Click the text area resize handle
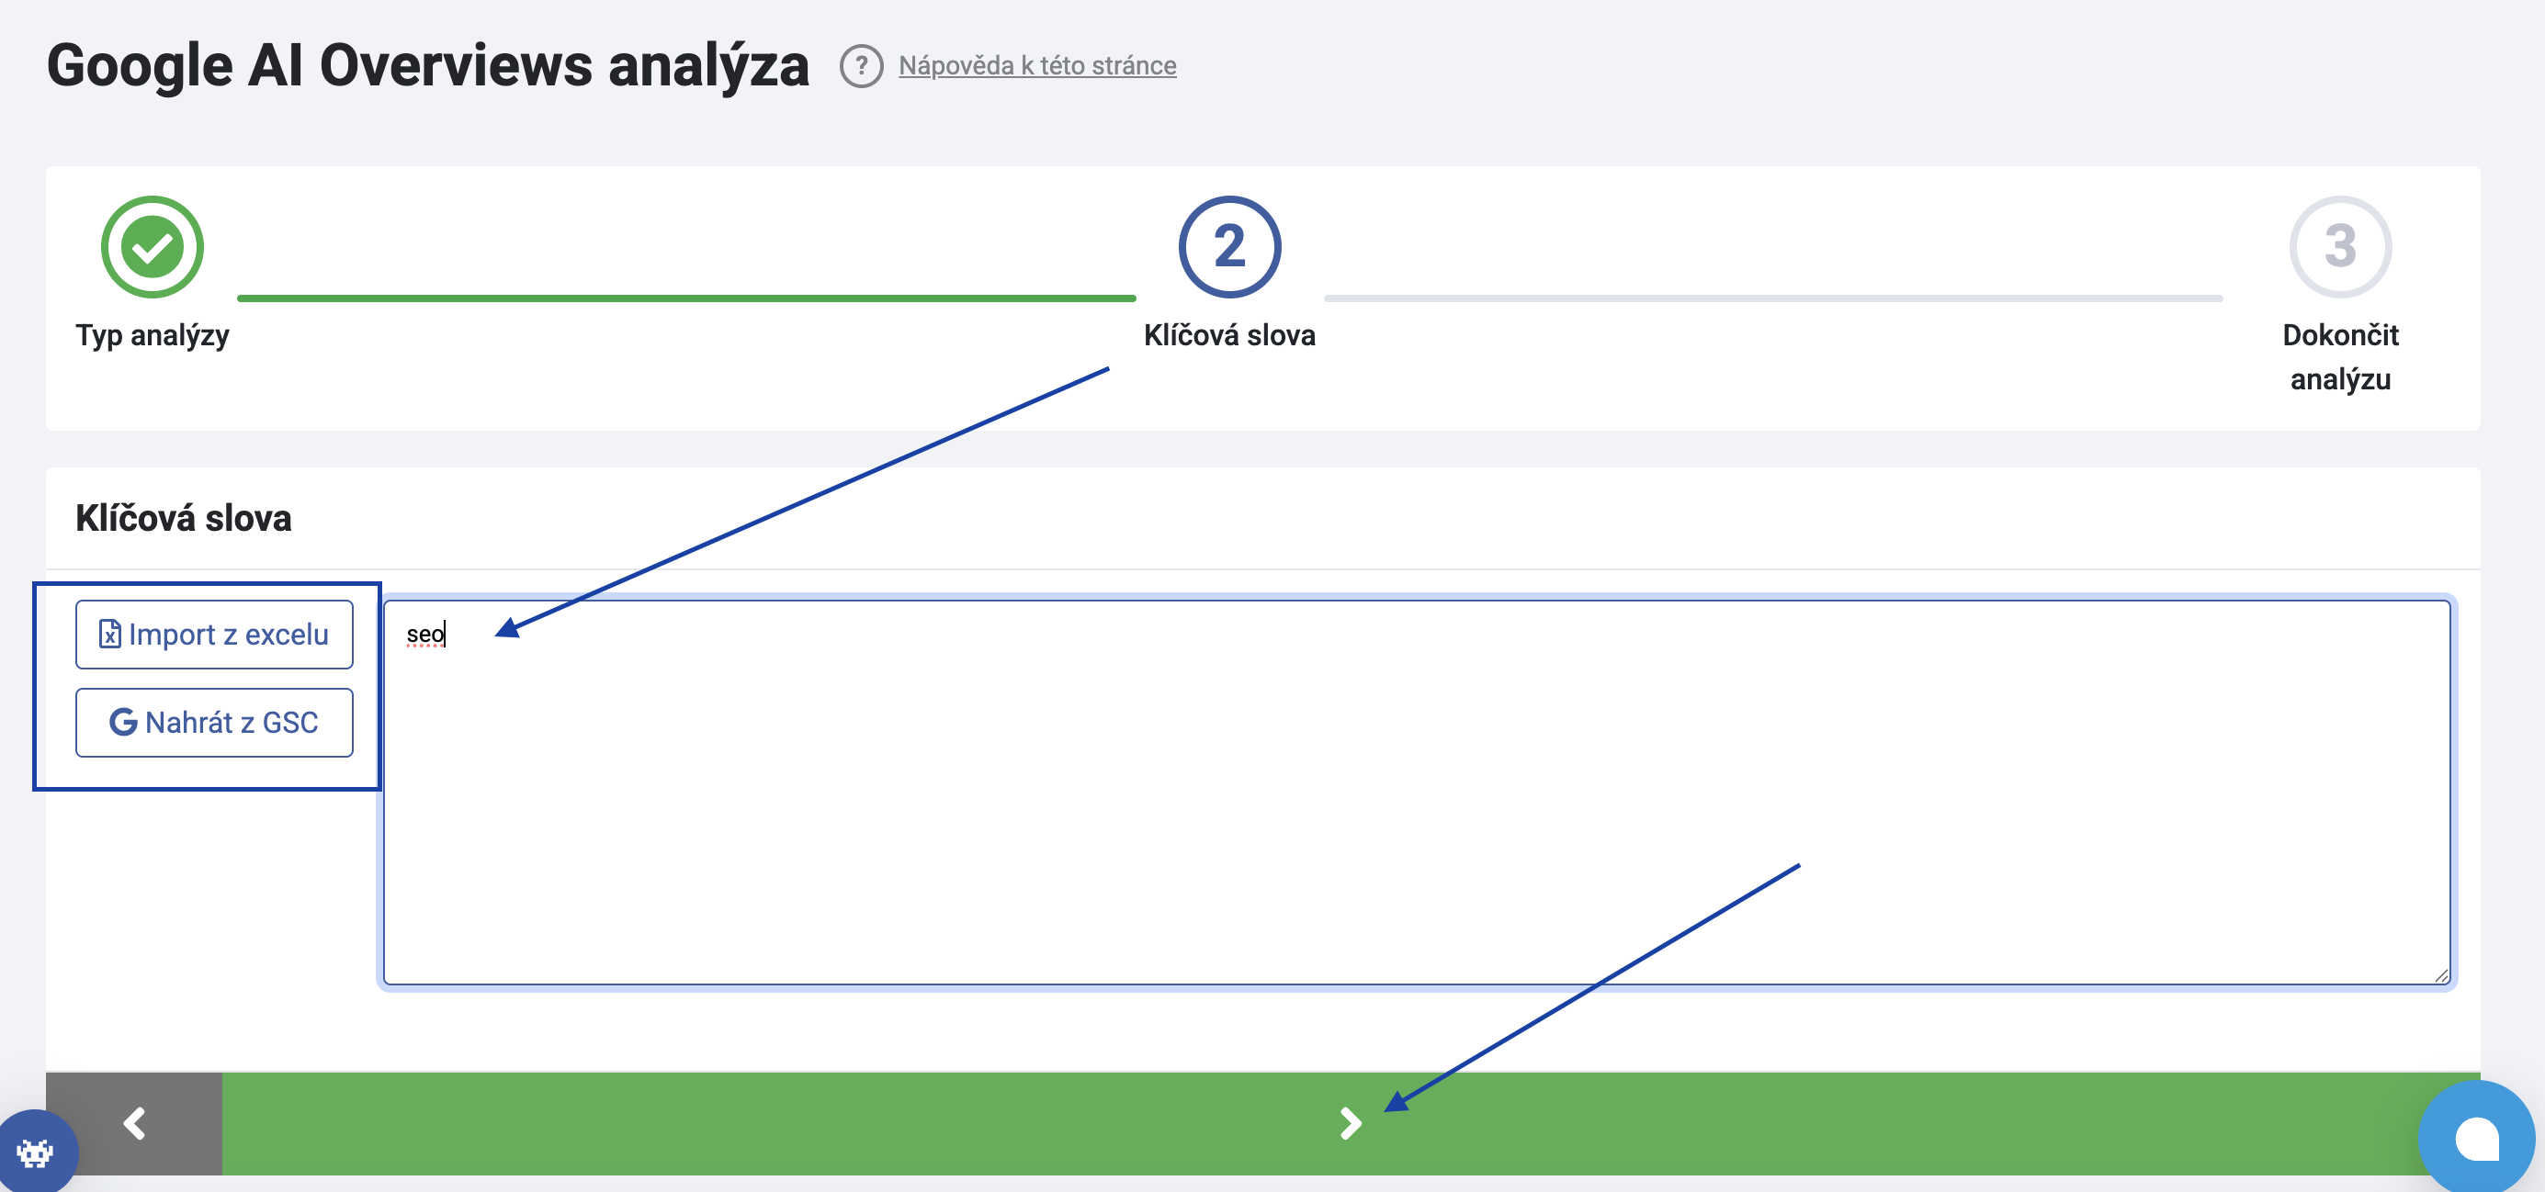 [x=2440, y=974]
